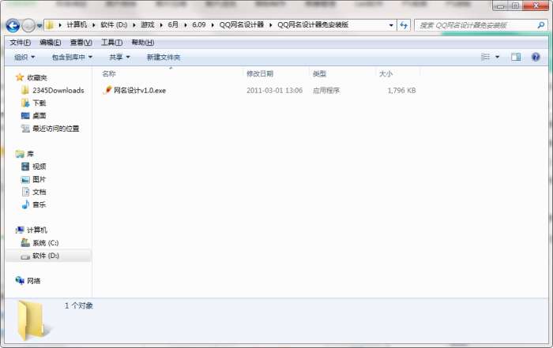
Task: Click the magnifier search icon
Action: [x=540, y=25]
